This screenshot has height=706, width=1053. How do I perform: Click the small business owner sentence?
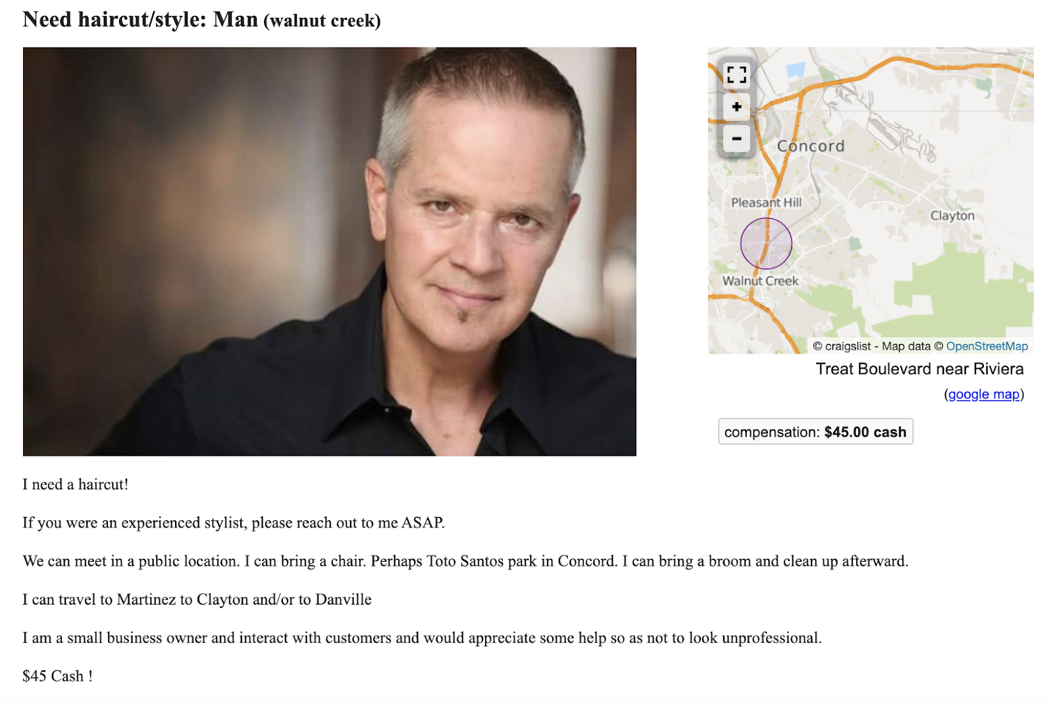[422, 638]
